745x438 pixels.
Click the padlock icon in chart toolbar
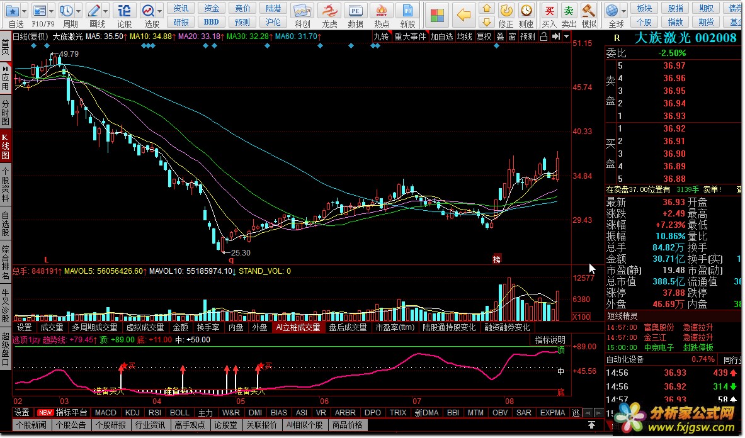pos(544,36)
